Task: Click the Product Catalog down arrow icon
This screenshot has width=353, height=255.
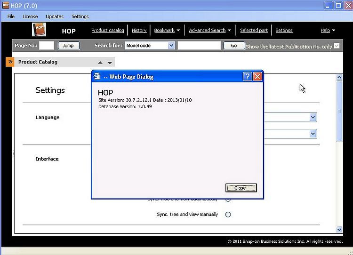Action: tap(110, 63)
